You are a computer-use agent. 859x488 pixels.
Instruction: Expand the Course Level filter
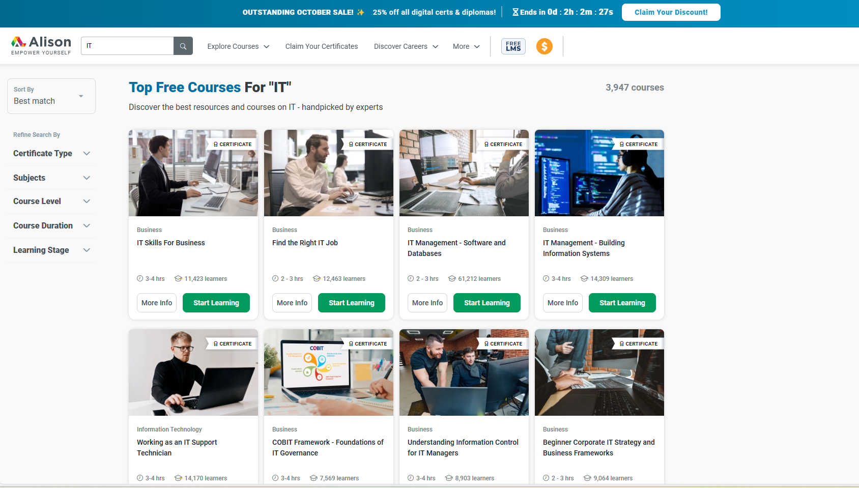[52, 201]
